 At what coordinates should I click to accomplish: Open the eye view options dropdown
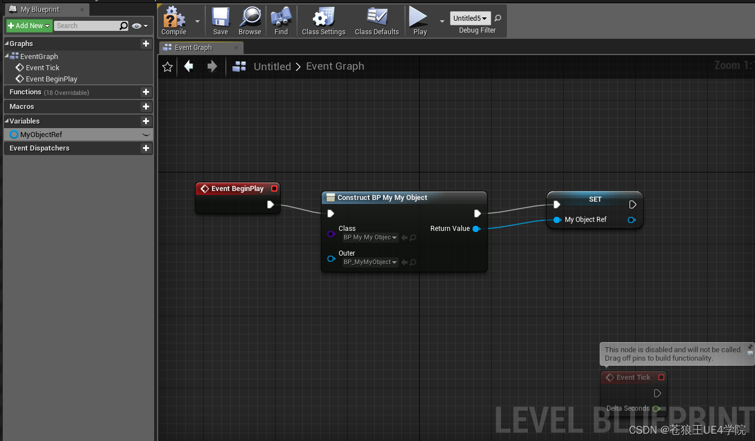click(140, 26)
